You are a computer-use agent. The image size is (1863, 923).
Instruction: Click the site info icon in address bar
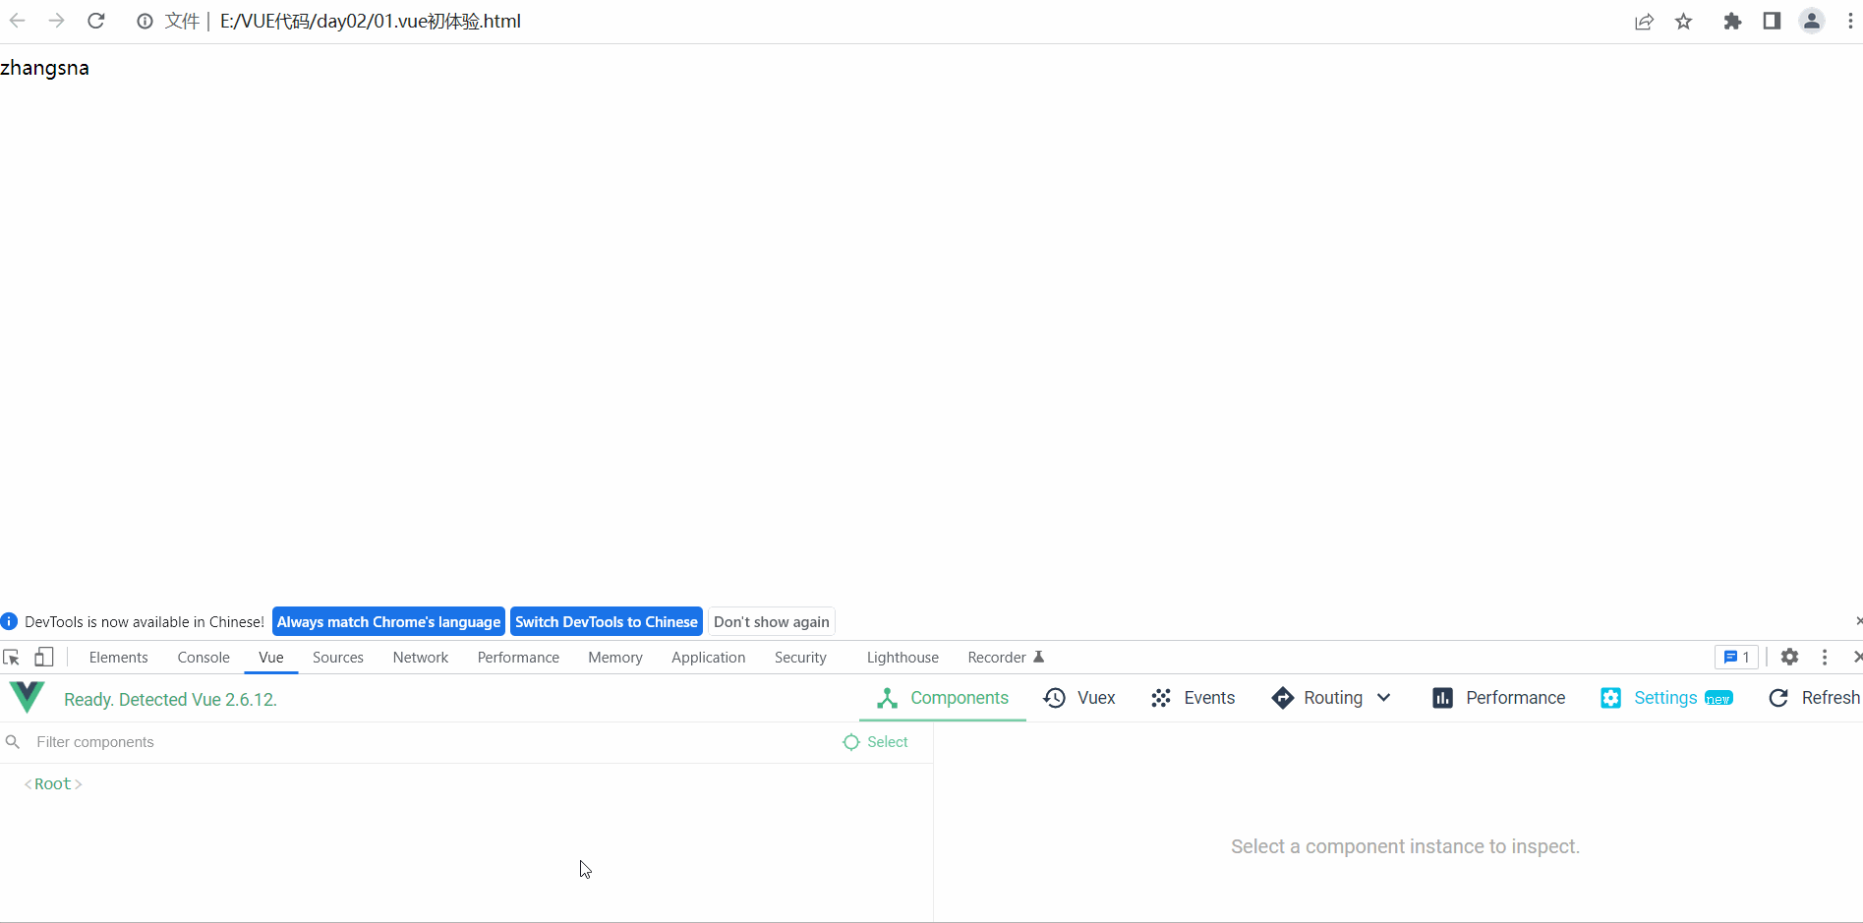[145, 21]
